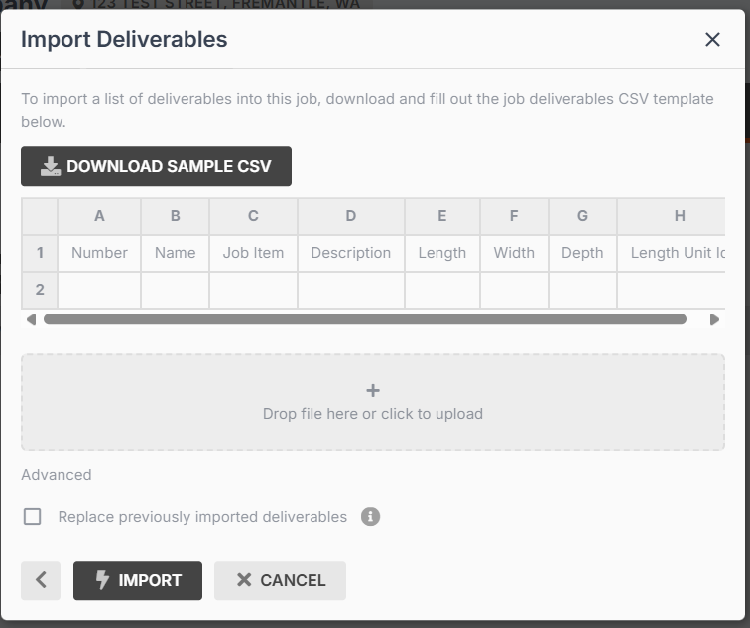Select column H header
This screenshot has height=628, width=750.
[672, 216]
